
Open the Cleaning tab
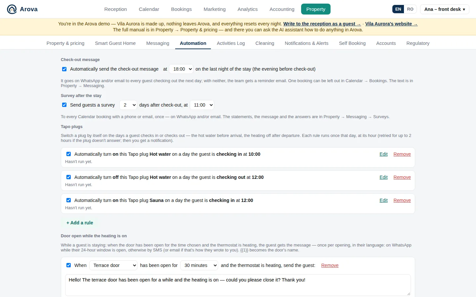click(265, 43)
